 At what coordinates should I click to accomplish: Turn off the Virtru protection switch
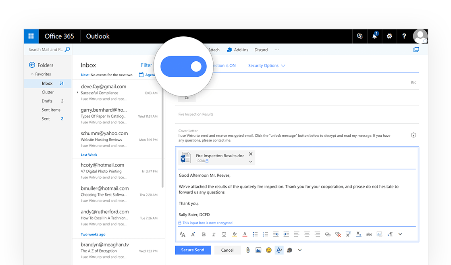(x=183, y=67)
